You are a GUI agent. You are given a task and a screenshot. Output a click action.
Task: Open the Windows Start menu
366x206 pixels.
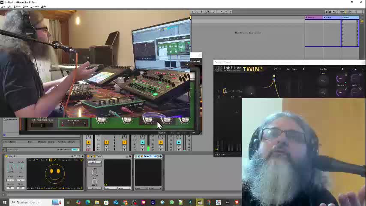4,202
